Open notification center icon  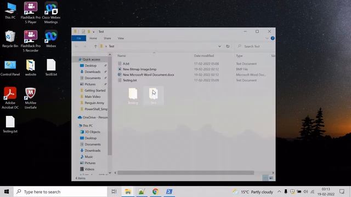[x=342, y=192]
